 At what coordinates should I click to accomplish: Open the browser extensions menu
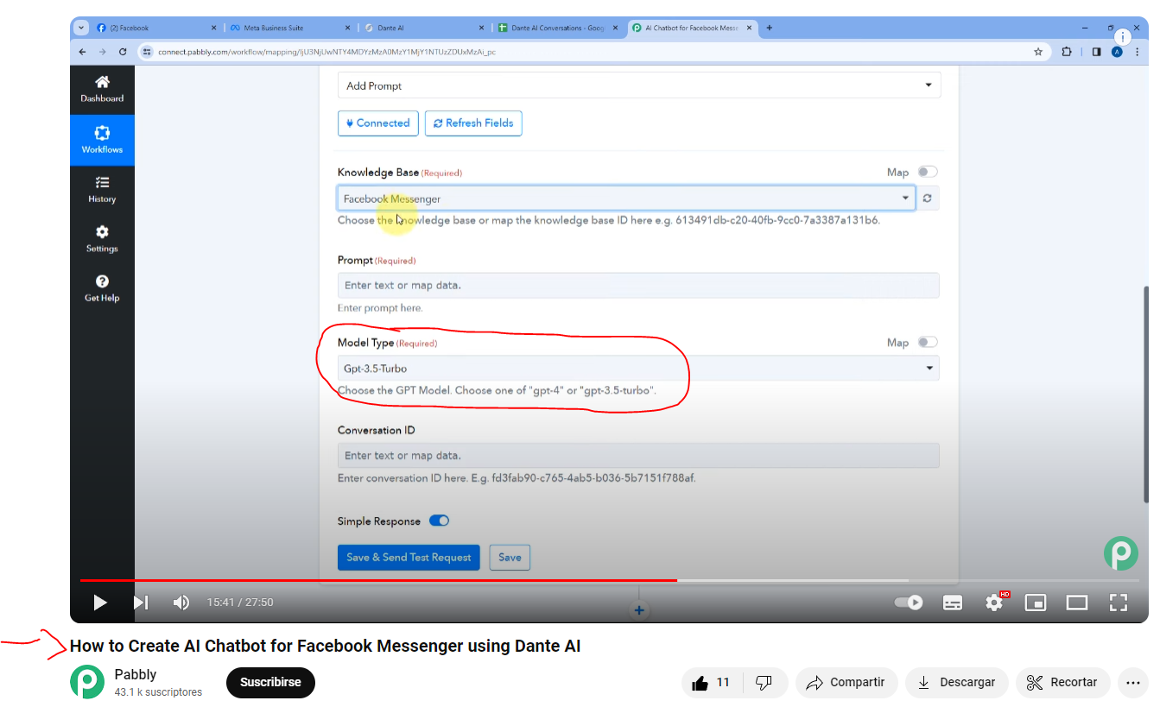(x=1067, y=52)
